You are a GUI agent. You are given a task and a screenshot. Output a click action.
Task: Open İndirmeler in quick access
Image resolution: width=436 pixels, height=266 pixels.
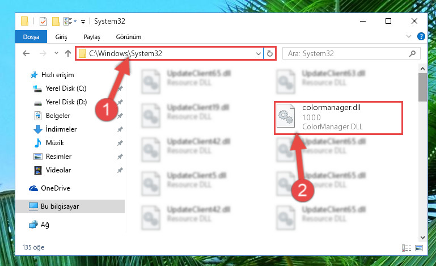coord(61,129)
